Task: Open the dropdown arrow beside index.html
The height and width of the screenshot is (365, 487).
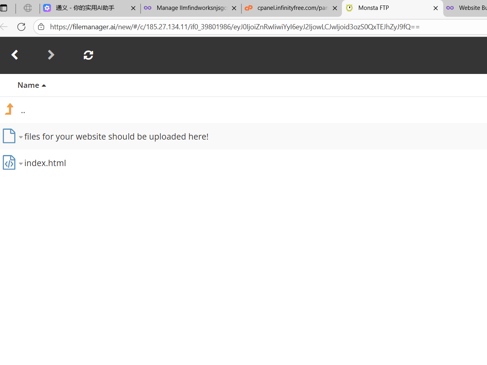Action: click(x=21, y=164)
